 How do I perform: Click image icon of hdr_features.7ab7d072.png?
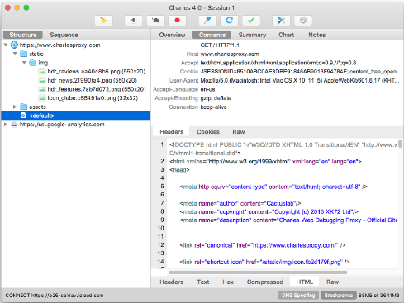[42, 89]
